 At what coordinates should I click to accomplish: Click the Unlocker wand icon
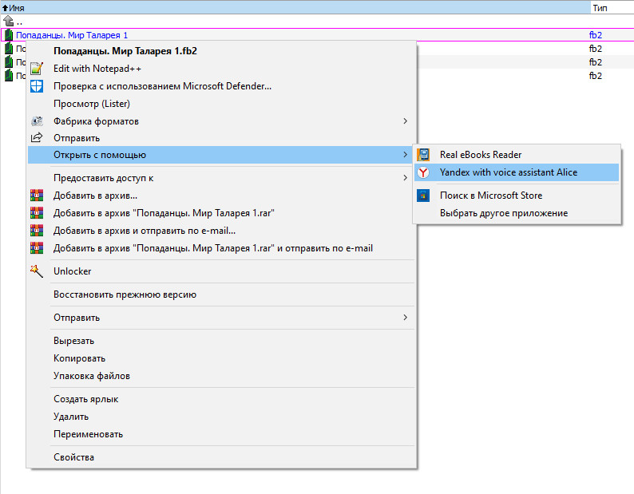tap(37, 271)
